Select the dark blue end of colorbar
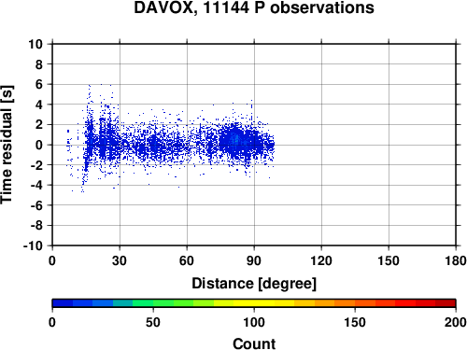467x350 pixels. [x=63, y=303]
